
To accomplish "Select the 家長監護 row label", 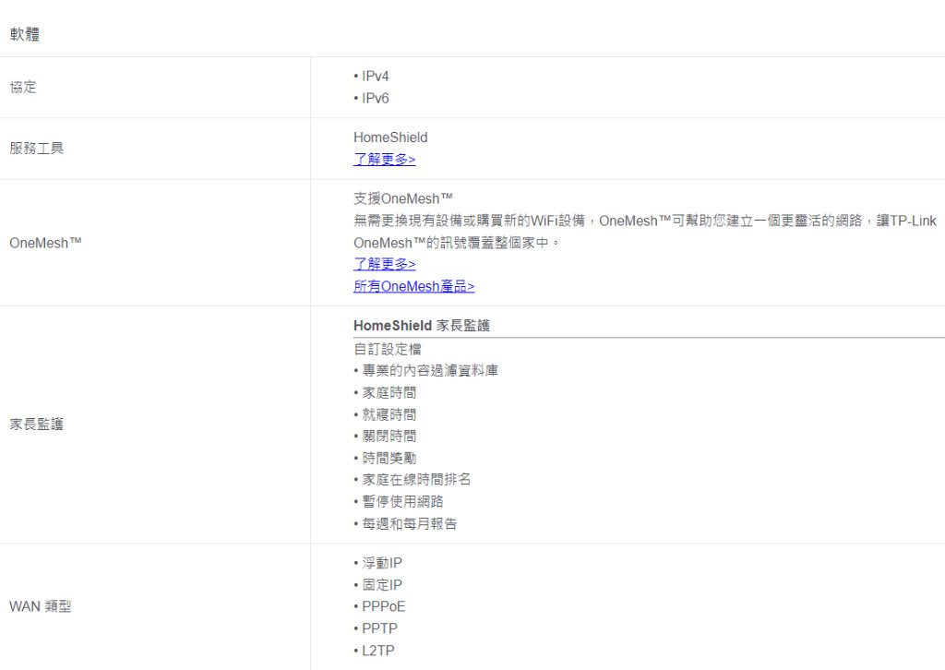I will pos(37,425).
